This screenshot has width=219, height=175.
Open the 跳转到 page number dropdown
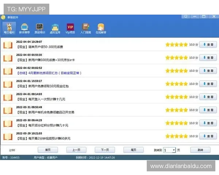coord(170,150)
